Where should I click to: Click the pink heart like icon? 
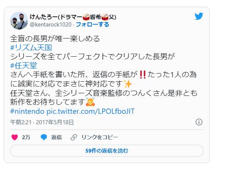pos(15,137)
